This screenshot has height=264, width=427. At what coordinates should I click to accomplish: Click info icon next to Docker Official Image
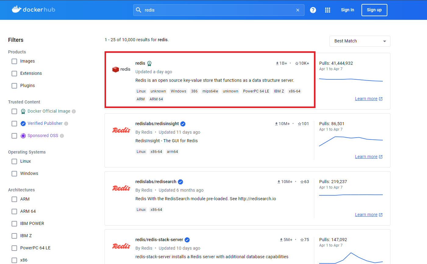74,111
